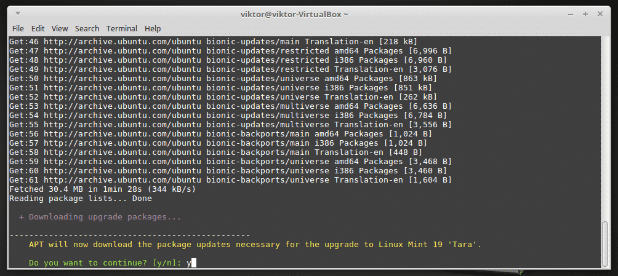Click the terminal scrollbar thumb
618x276 pixels.
pos(605,243)
